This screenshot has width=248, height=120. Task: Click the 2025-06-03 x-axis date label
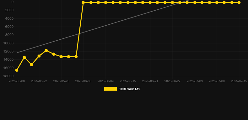83,81
